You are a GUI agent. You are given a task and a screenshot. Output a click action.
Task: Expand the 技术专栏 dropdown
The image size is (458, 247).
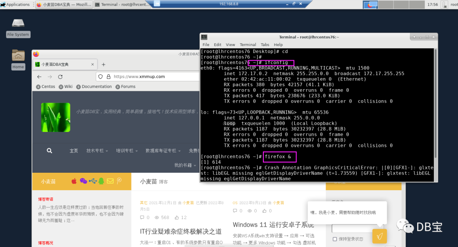(x=97, y=151)
